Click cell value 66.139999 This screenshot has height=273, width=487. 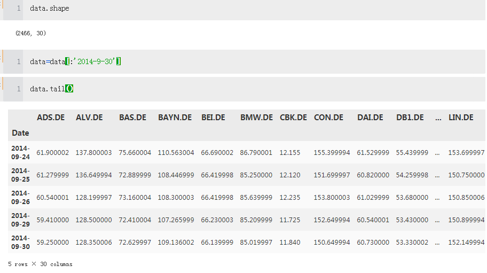pyautogui.click(x=217, y=242)
